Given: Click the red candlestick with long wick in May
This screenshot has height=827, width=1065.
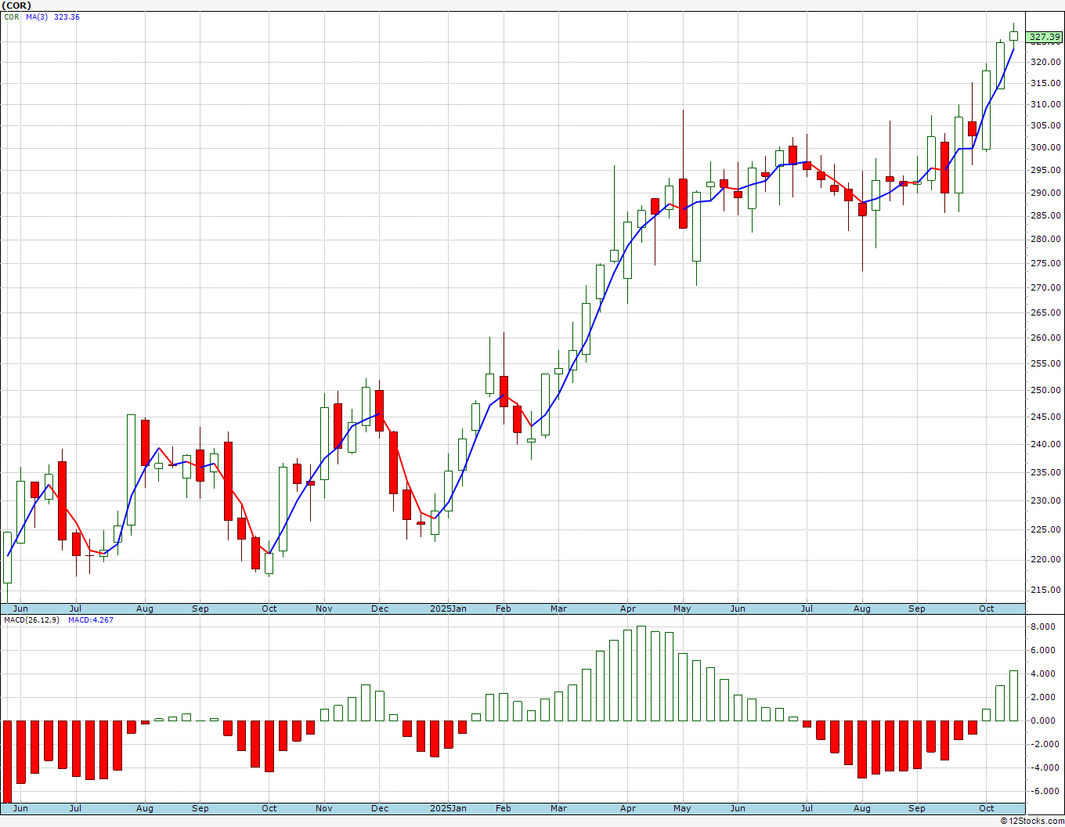Looking at the screenshot, I should [x=683, y=204].
